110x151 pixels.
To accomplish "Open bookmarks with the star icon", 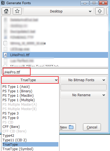I will coord(17,11).
